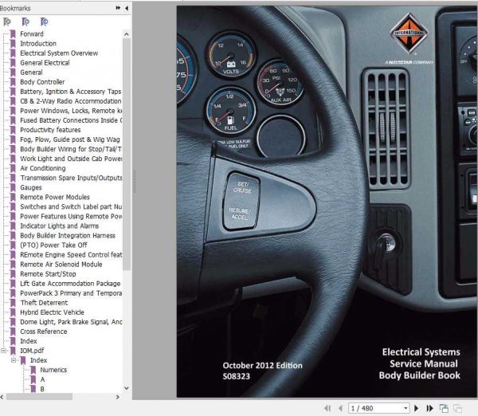Select Work Light and Outside Cab bookmark
478x416 pixels.
pyautogui.click(x=71, y=159)
